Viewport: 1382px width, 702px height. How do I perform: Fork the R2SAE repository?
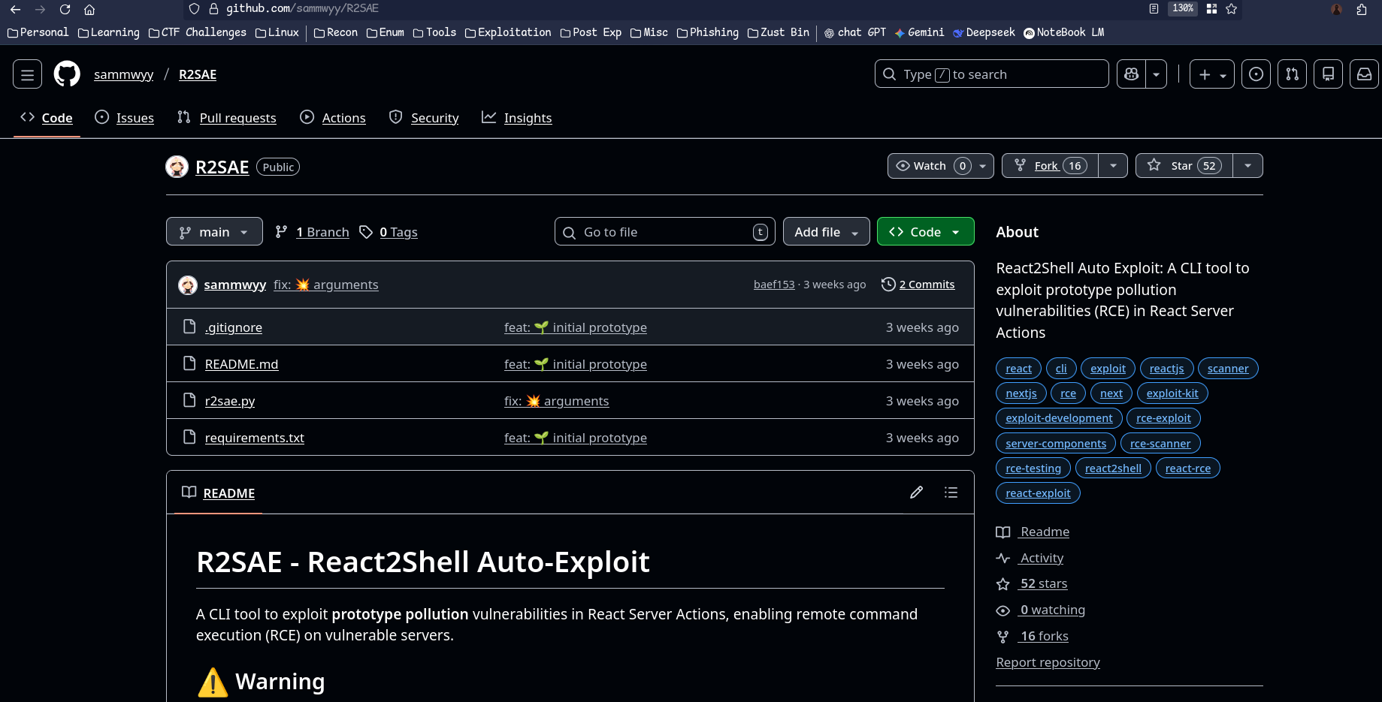pos(1051,166)
